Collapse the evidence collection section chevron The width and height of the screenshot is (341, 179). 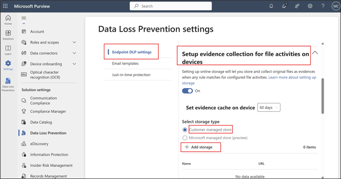point(315,53)
